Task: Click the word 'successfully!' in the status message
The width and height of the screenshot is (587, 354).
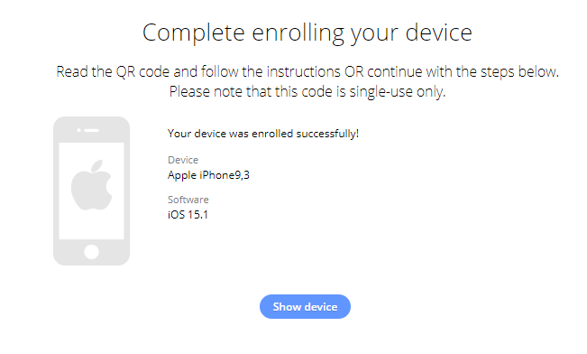Action: click(327, 134)
